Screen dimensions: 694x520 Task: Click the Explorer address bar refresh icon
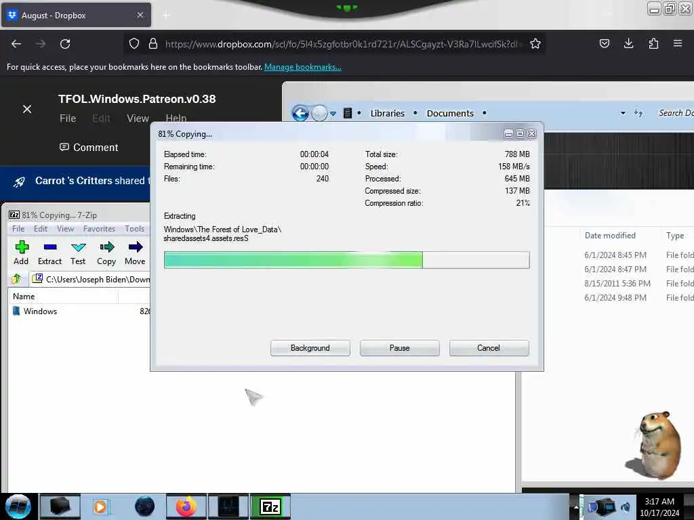(638, 113)
